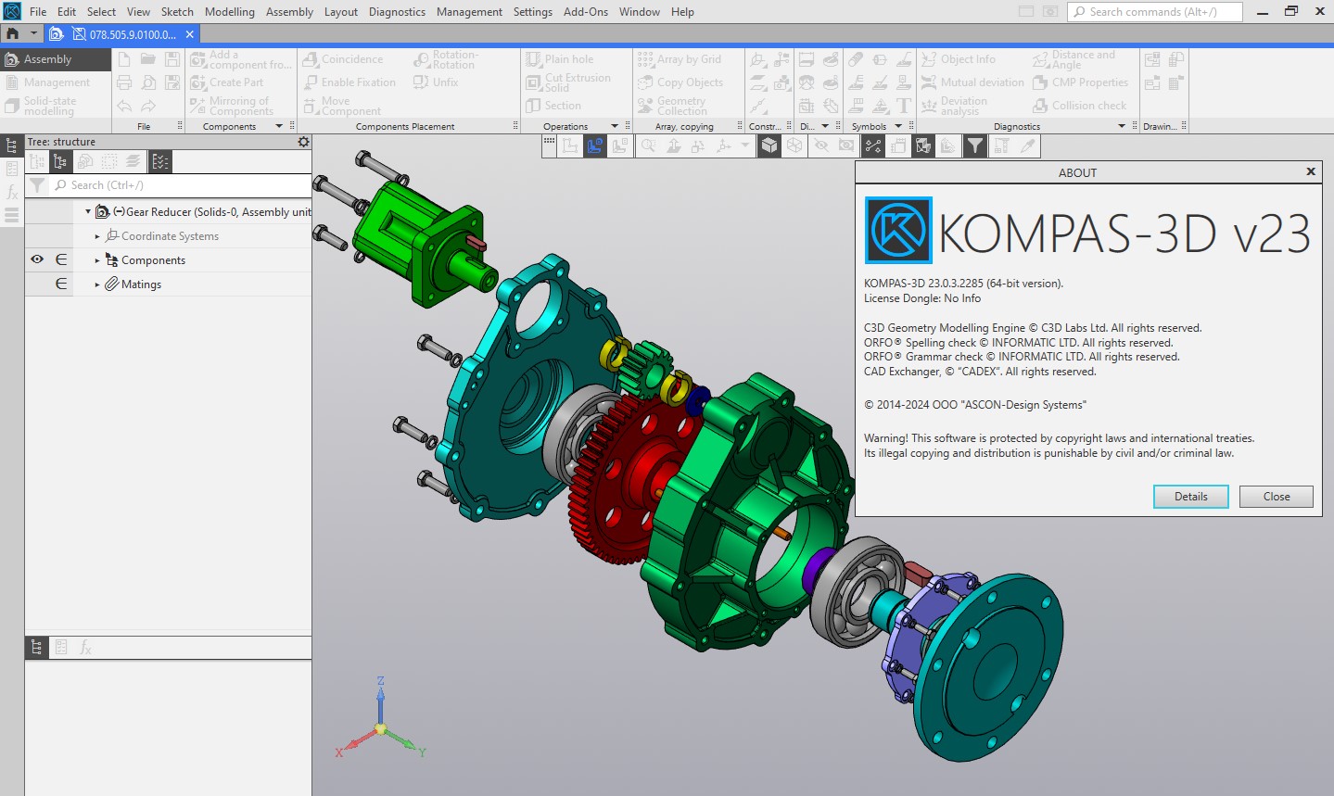Viewport: 1334px width, 796px height.
Task: Toggle the tree checklist mode button
Action: tap(160, 161)
